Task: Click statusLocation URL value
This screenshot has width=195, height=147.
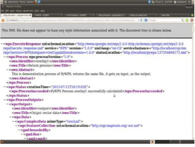Action: (155, 53)
